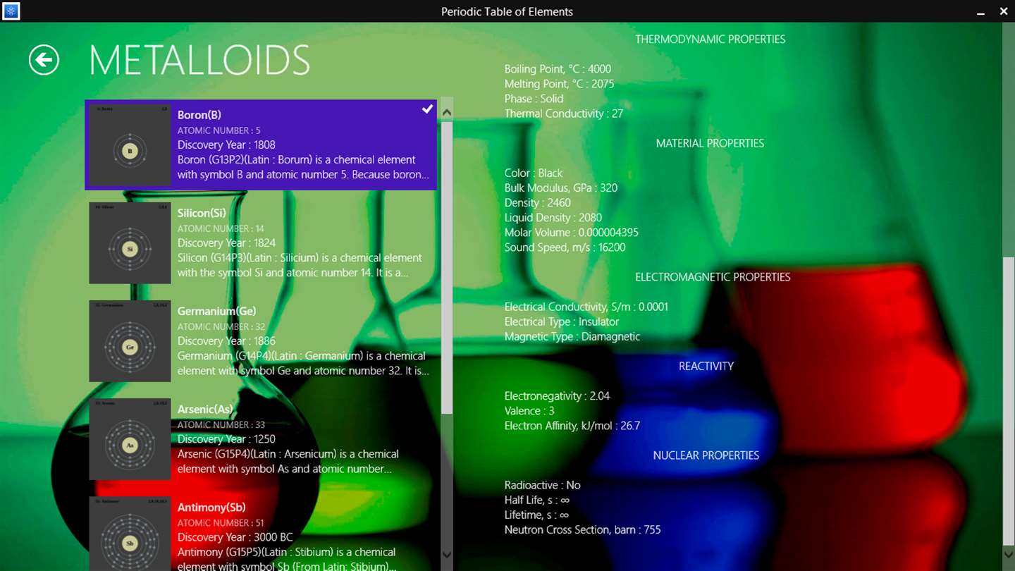Click Germanium's Discovery Year : 1886
This screenshot has height=571, width=1015.
(x=226, y=340)
